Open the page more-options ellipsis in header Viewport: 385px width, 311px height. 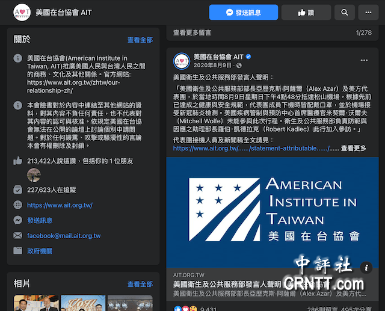(368, 12)
